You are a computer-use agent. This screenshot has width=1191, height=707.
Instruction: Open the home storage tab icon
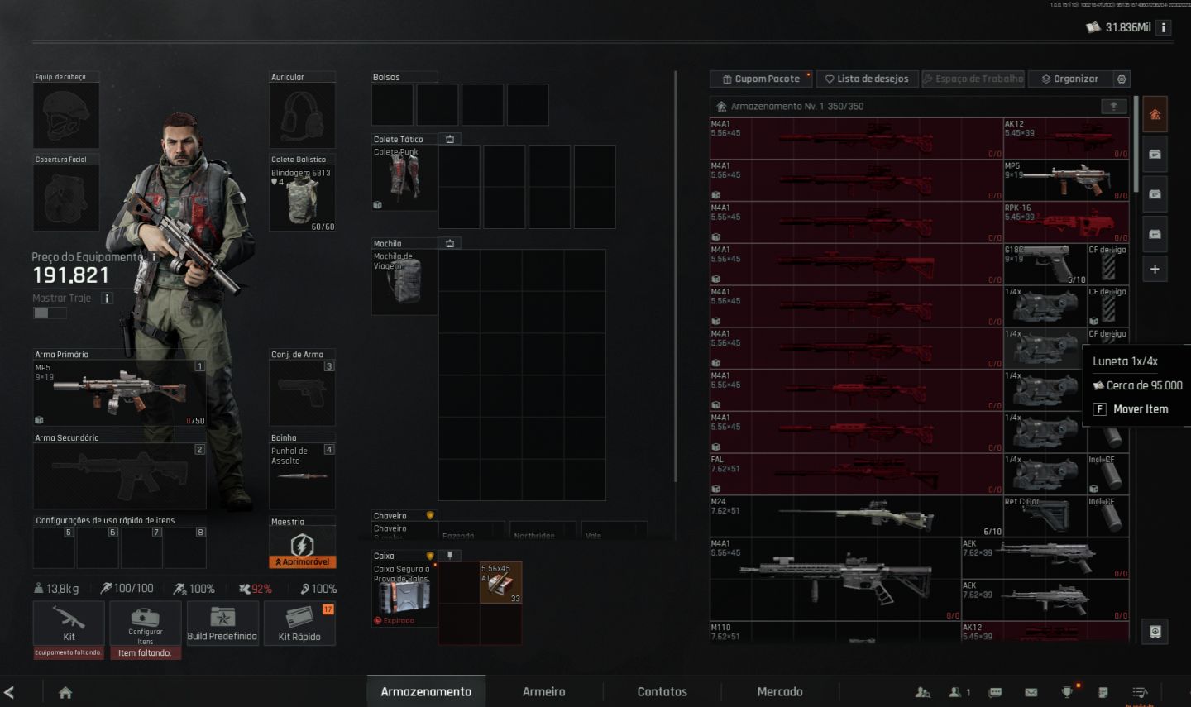pyautogui.click(x=1155, y=114)
